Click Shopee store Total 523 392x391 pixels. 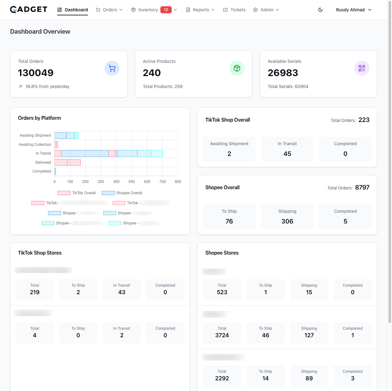coord(222,289)
